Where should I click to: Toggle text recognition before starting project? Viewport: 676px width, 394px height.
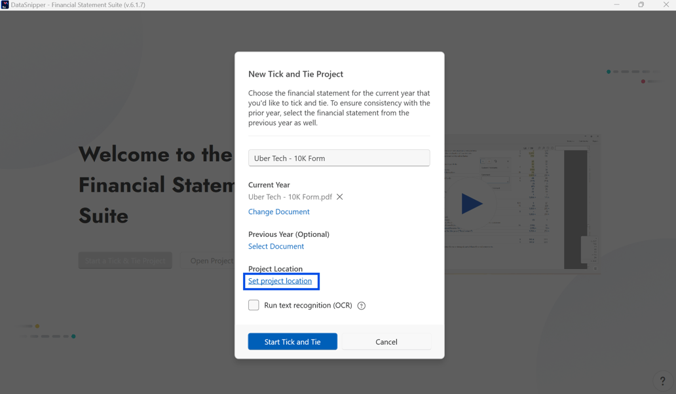(x=254, y=305)
